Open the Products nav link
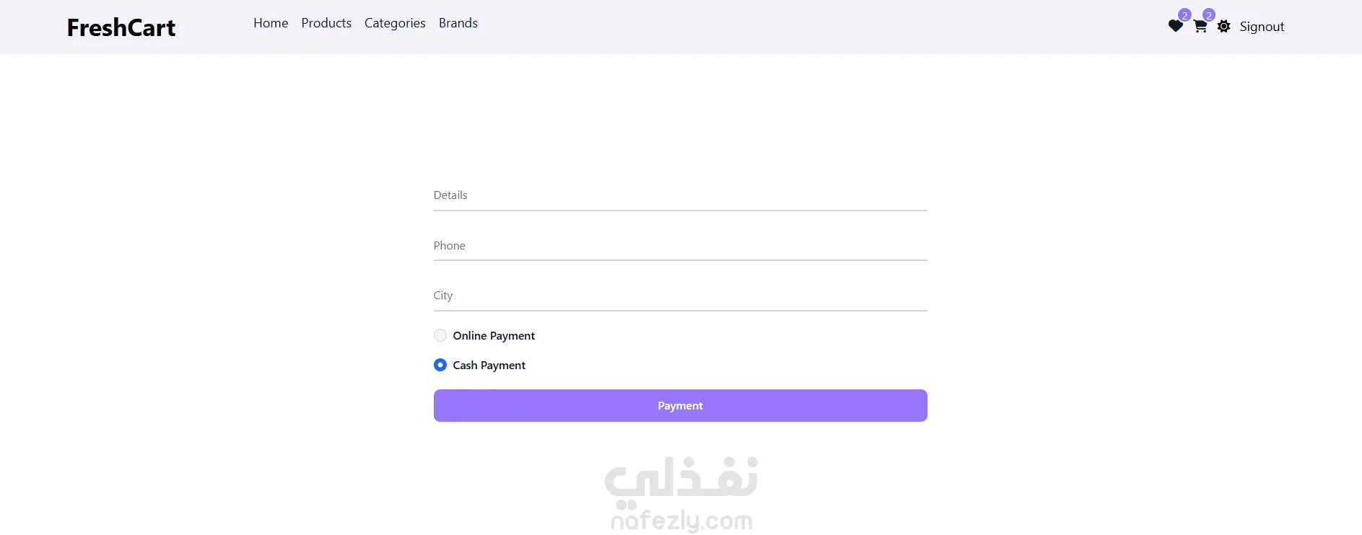 [326, 23]
